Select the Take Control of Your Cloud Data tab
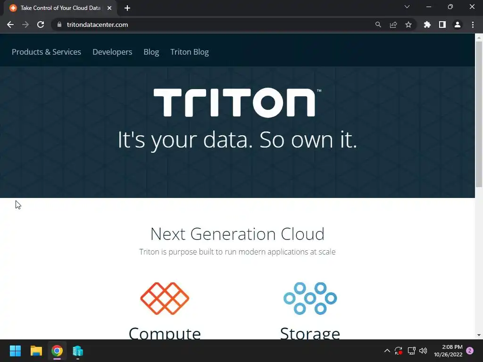 coord(60,8)
